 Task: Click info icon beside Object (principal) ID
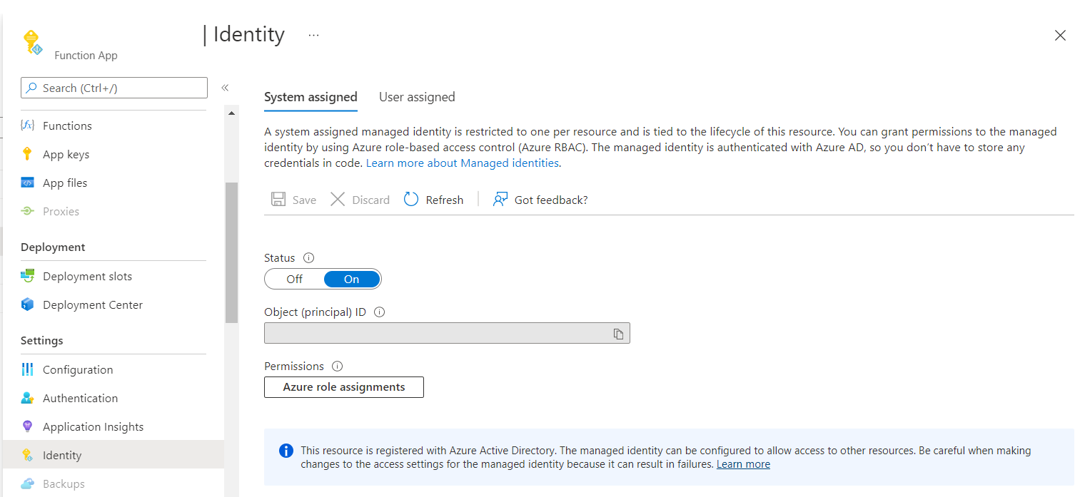pos(380,312)
